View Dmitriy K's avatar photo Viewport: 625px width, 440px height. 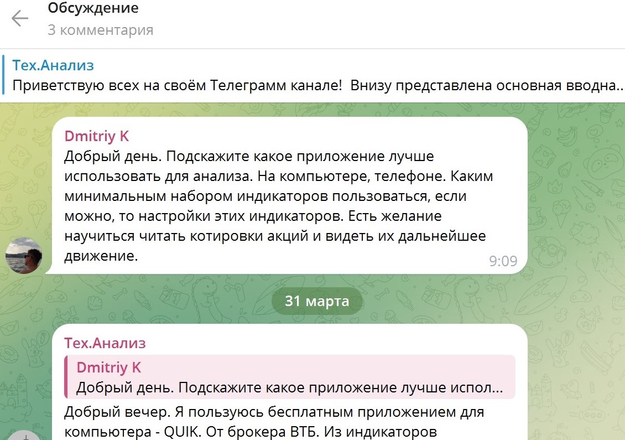24,255
